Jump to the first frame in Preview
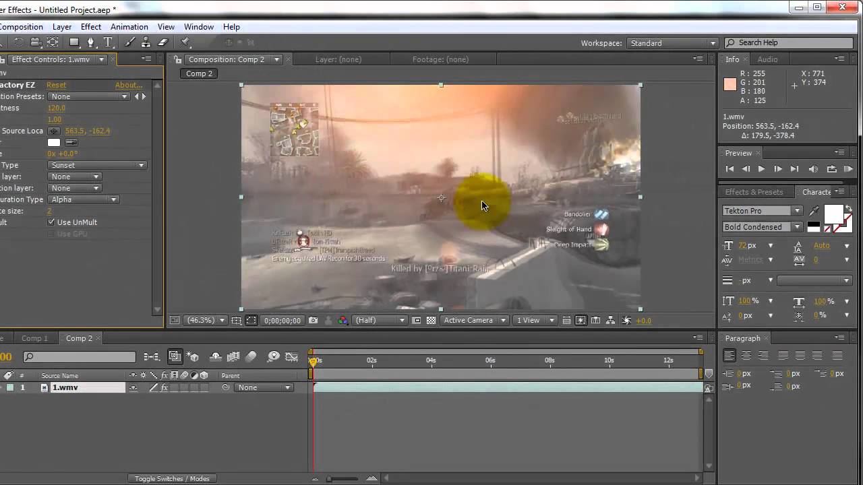Image resolution: width=863 pixels, height=485 pixels. (x=730, y=169)
